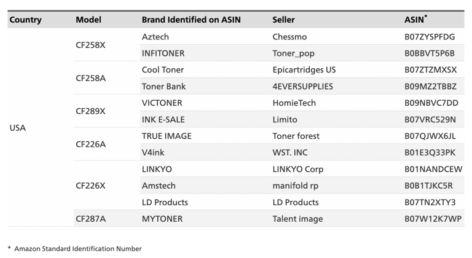This screenshot has height=258, width=472.
Task: Select the CF226X model cell
Action: coord(90,185)
